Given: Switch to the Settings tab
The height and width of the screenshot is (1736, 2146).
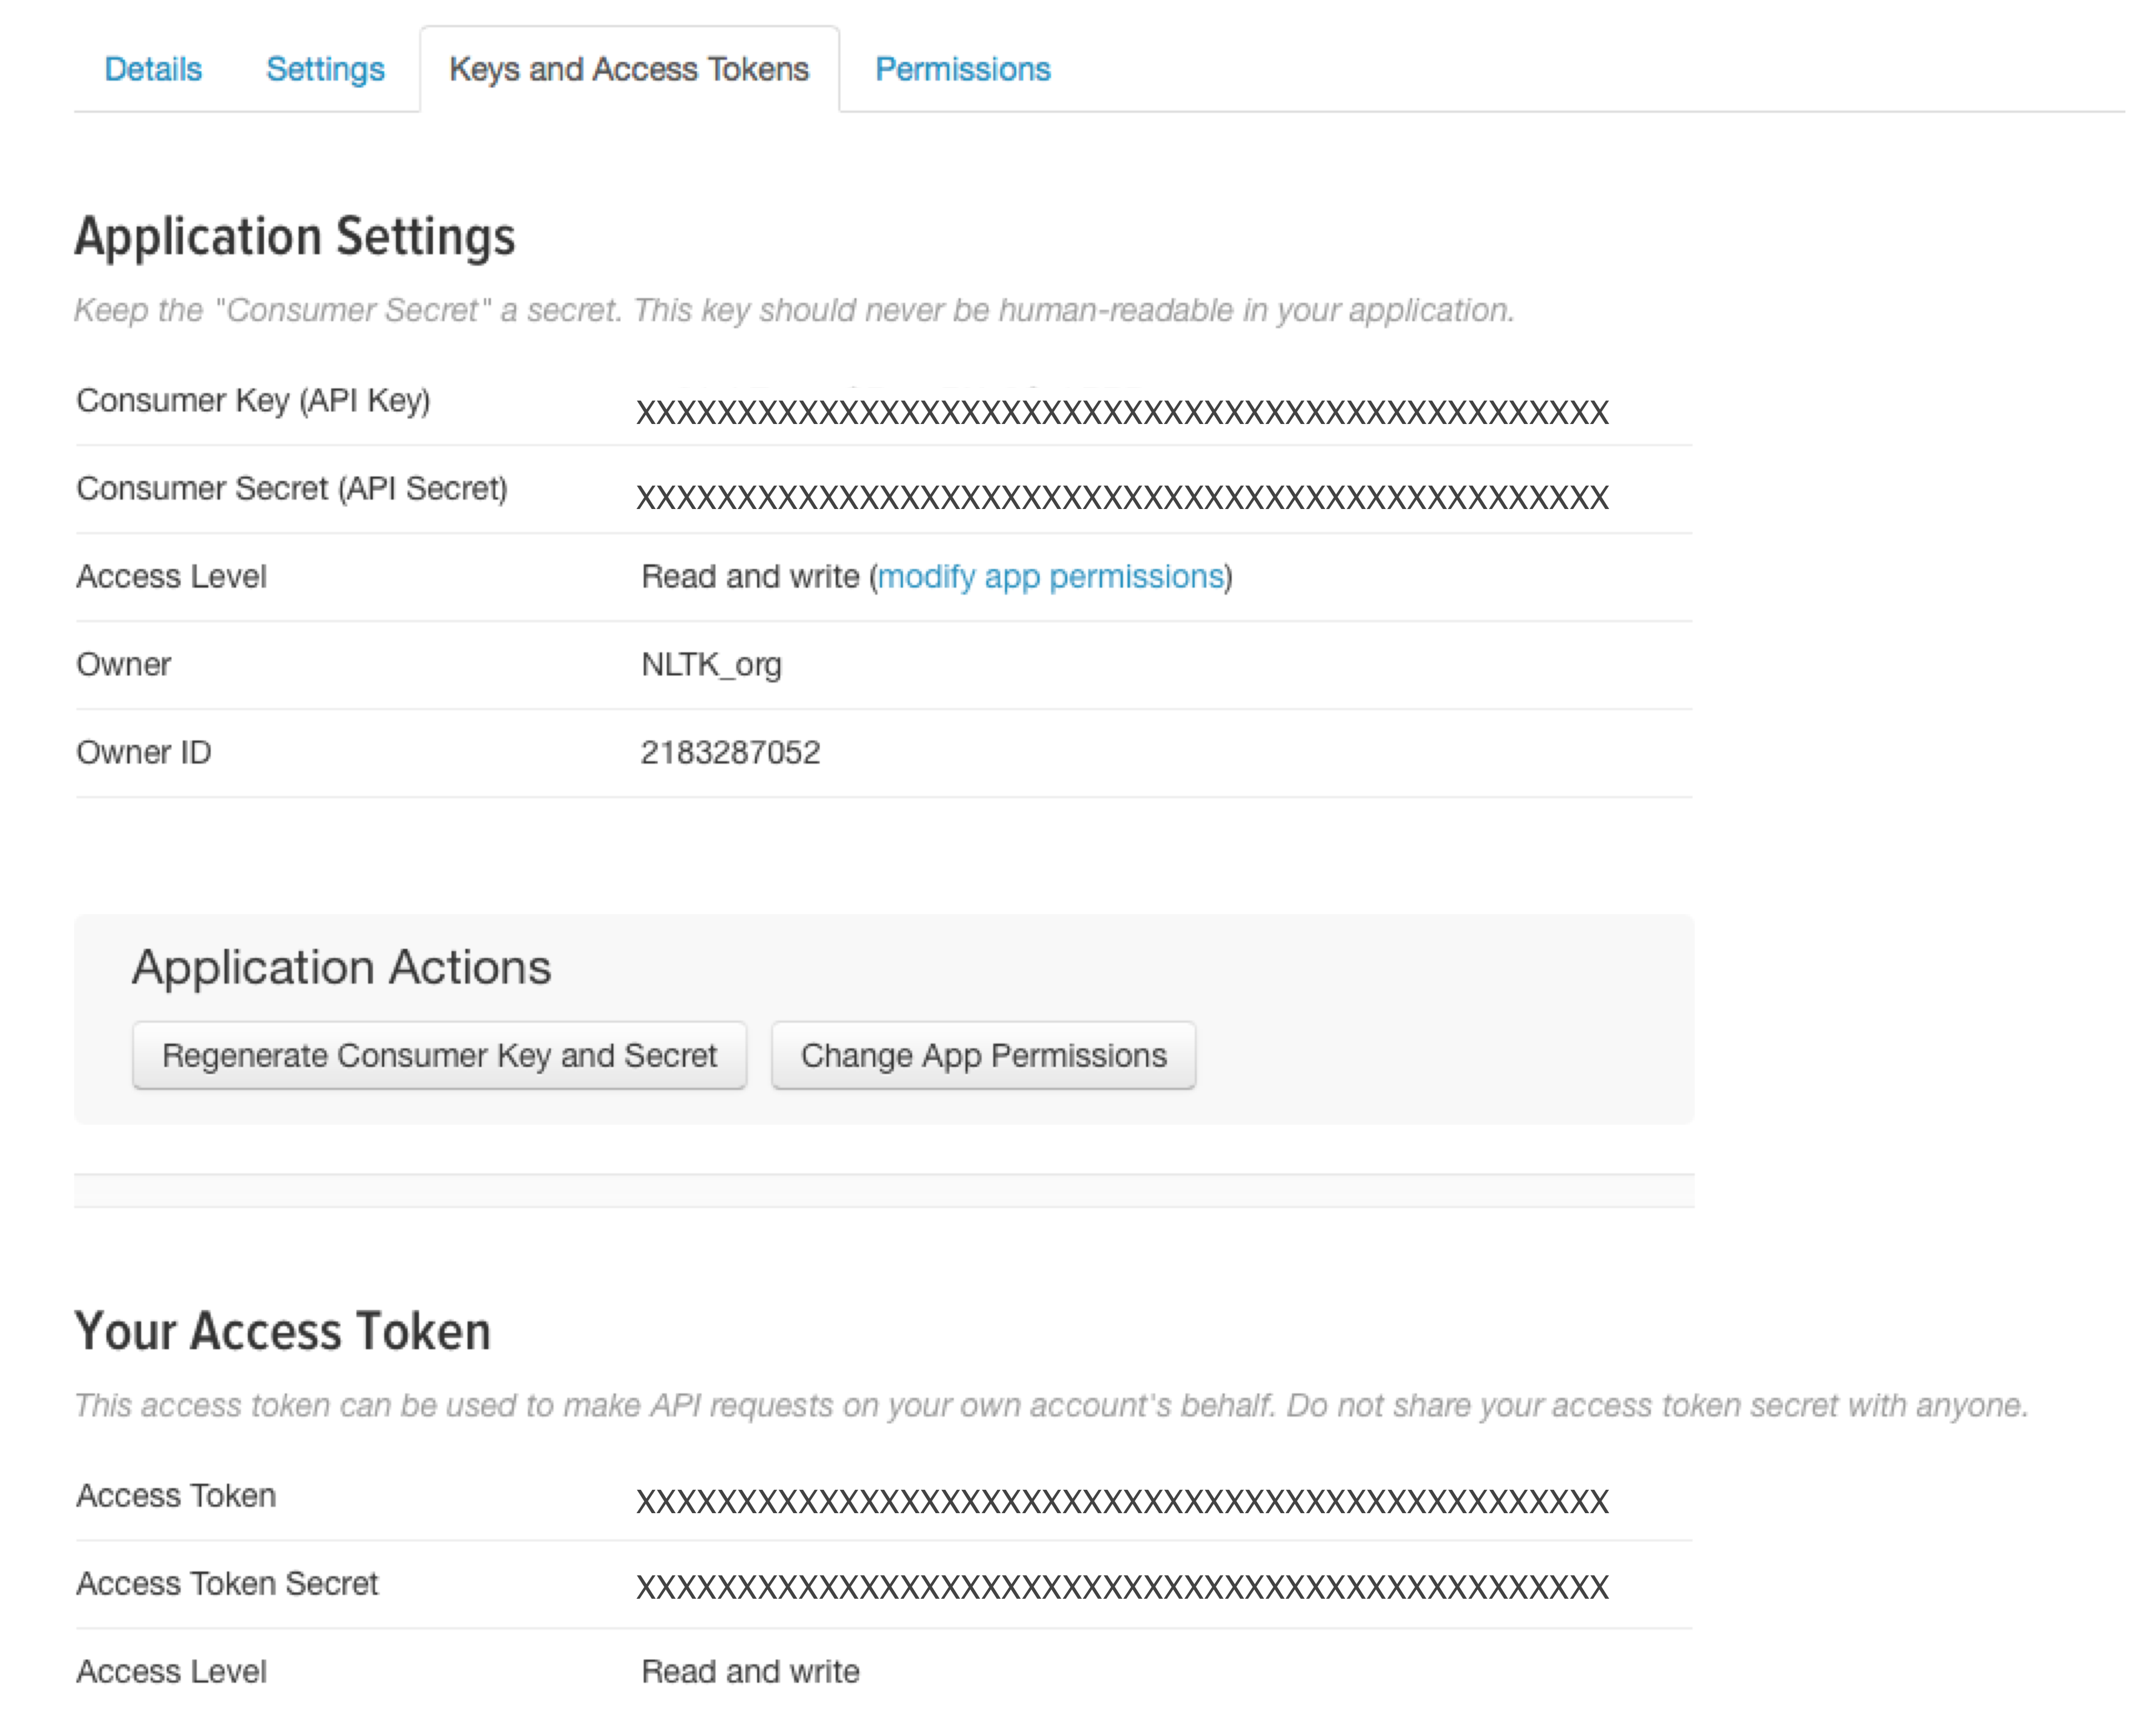Looking at the screenshot, I should [x=325, y=69].
